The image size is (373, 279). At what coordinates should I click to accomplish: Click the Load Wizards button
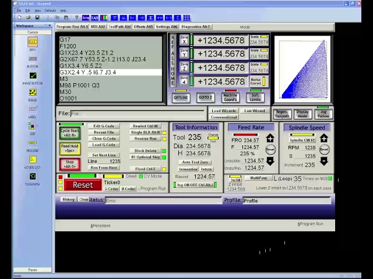[224, 111]
